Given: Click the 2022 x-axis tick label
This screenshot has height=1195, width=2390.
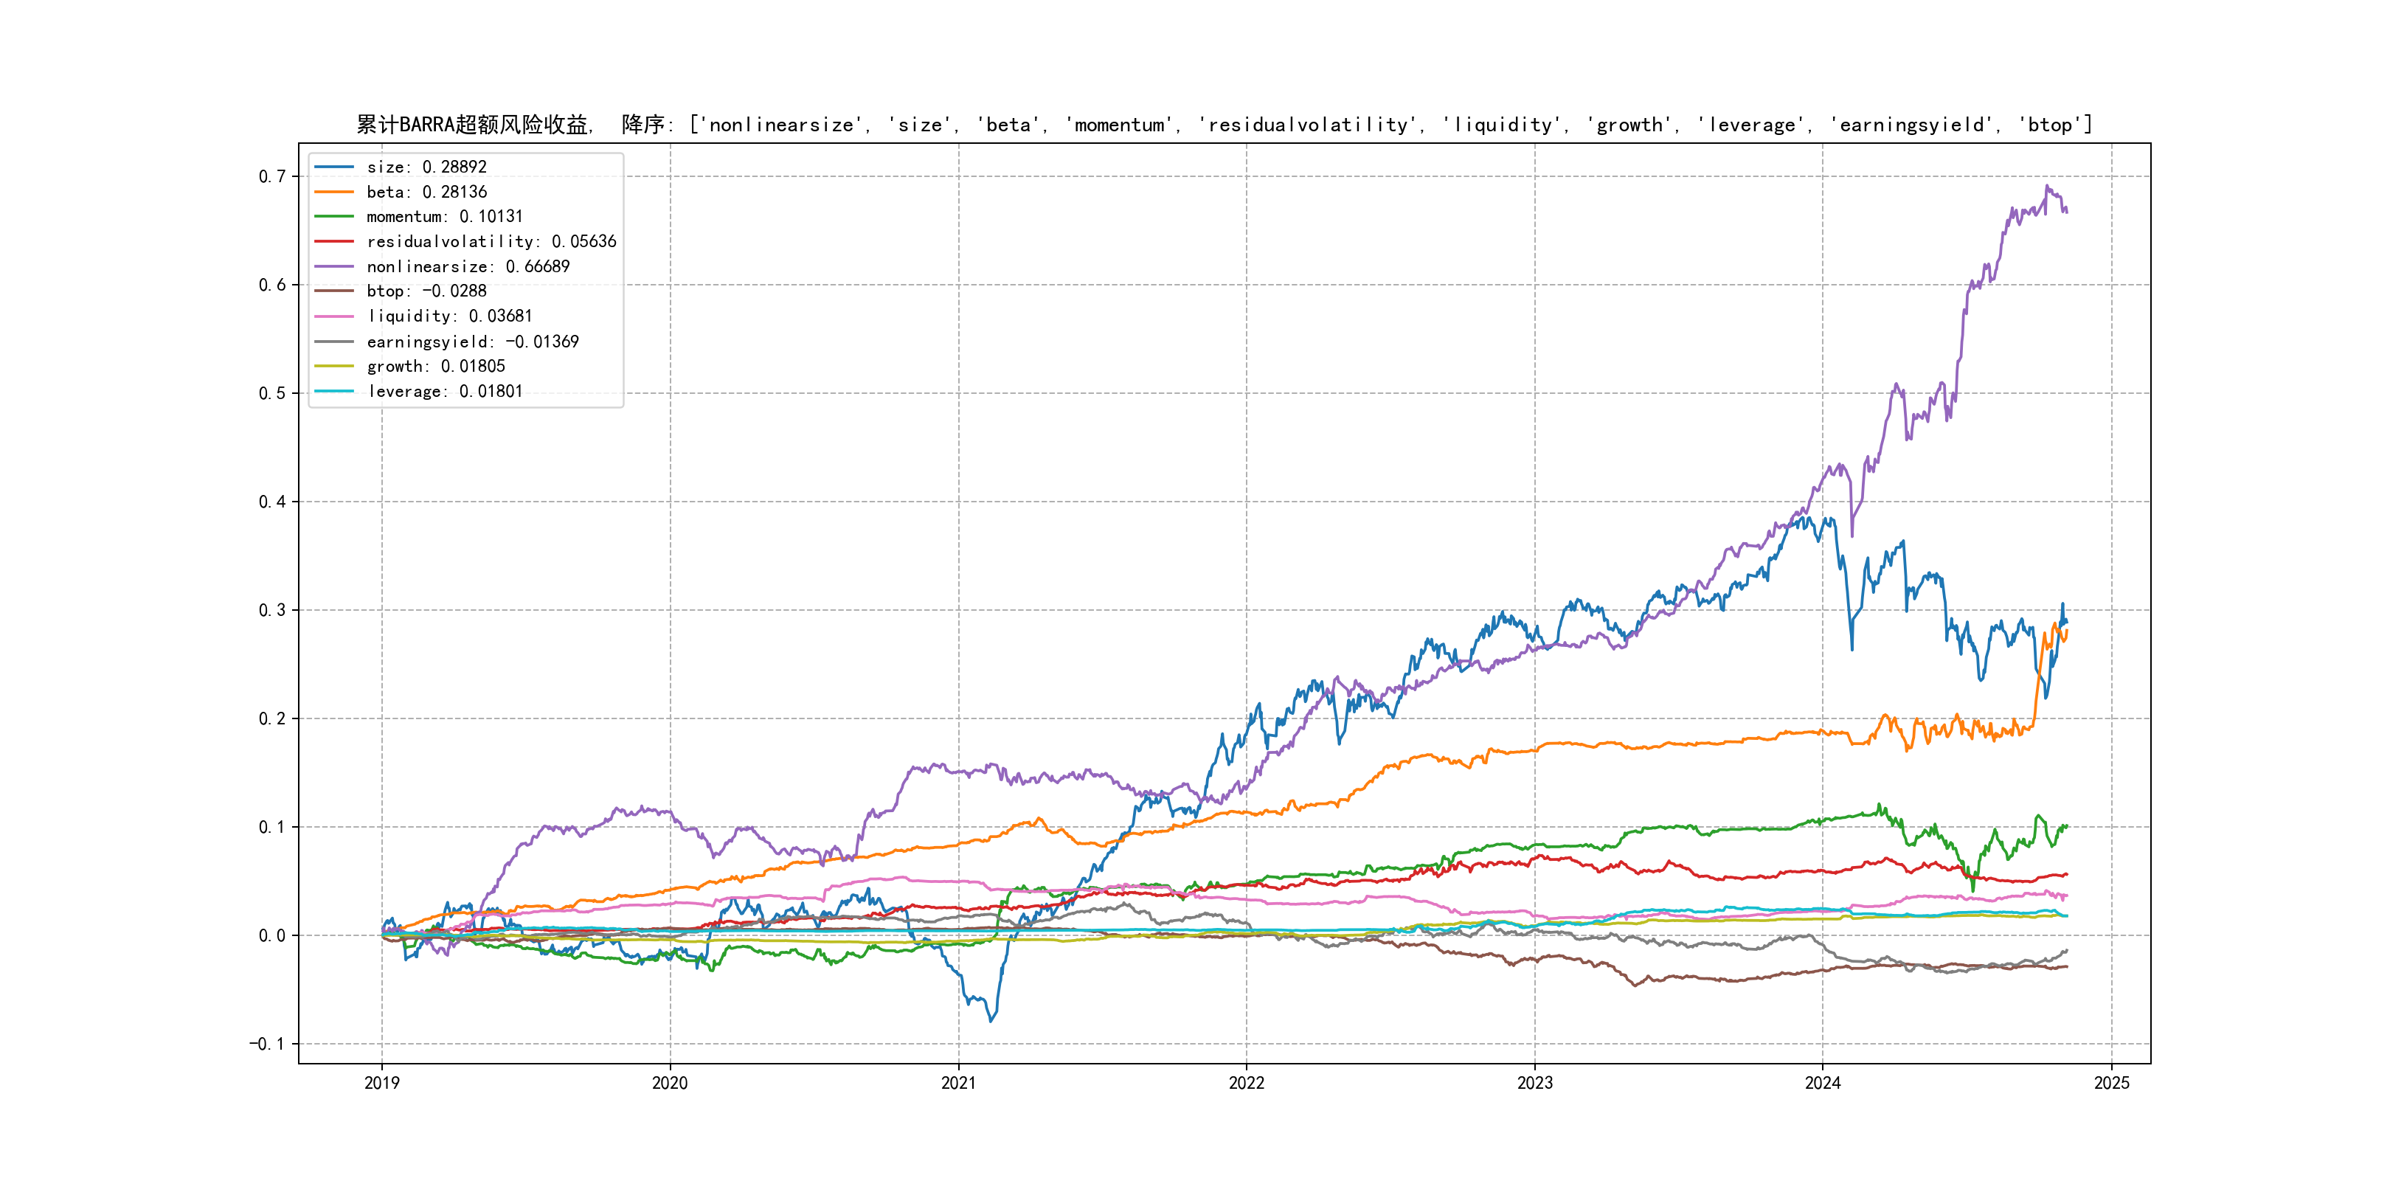Looking at the screenshot, I should point(1246,1083).
